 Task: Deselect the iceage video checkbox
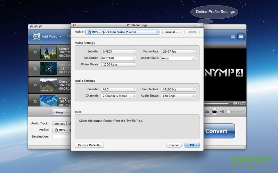pyautogui.click(x=35, y=101)
